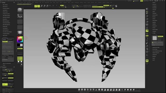Toggle the Zadd button

click(x=62, y=5)
